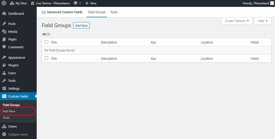
Task: Click the Tools wrench icon
Action: [4, 81]
